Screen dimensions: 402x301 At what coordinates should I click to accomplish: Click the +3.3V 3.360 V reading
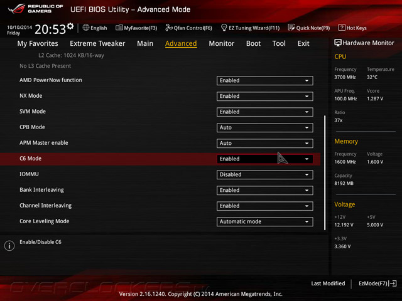pos(342,246)
